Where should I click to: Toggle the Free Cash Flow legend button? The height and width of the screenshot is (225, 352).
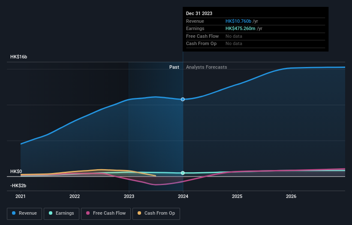[x=106, y=213]
